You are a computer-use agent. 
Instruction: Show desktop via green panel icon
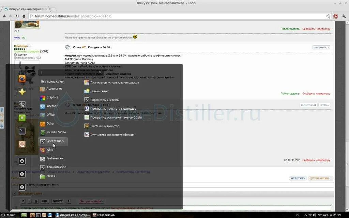click(x=24, y=215)
